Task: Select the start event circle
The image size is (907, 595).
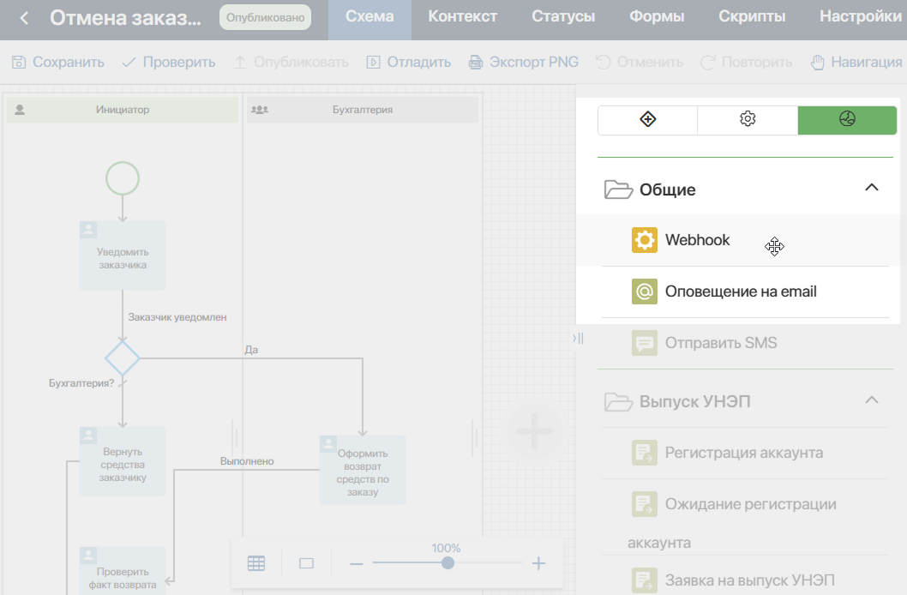Action: point(123,178)
